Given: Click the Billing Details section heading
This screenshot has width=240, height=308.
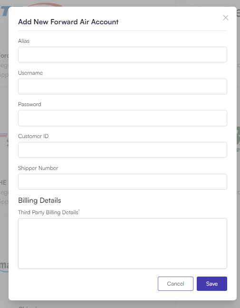Looking at the screenshot, I should (x=39, y=200).
